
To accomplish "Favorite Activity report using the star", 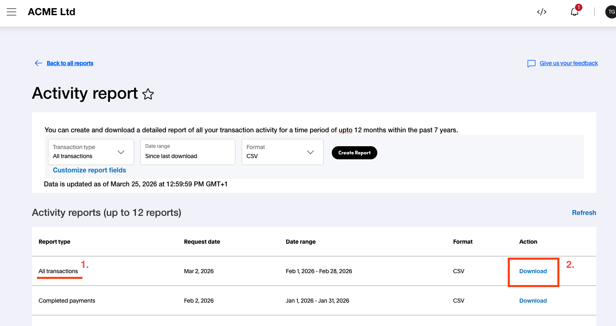I will tap(148, 94).
